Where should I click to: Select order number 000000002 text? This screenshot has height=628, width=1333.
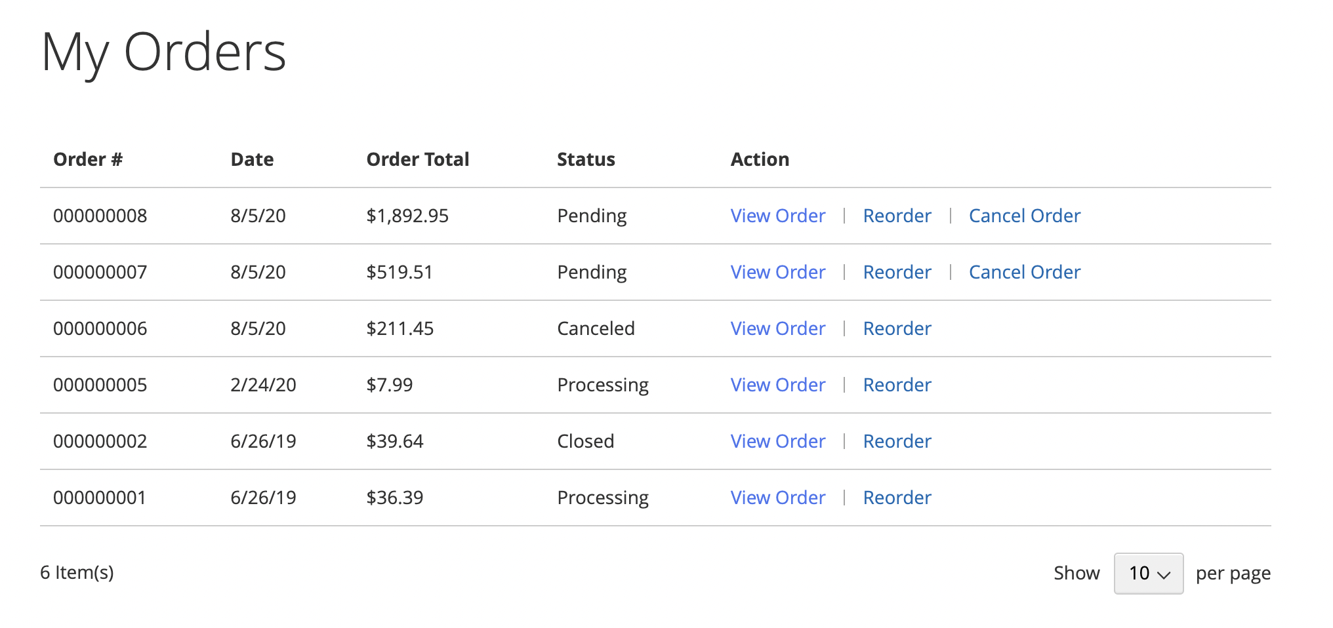[x=100, y=441]
